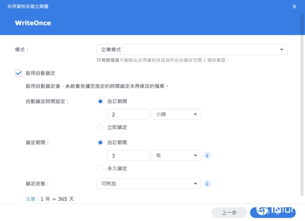Expand the 年 unit dropdown

pos(176,155)
